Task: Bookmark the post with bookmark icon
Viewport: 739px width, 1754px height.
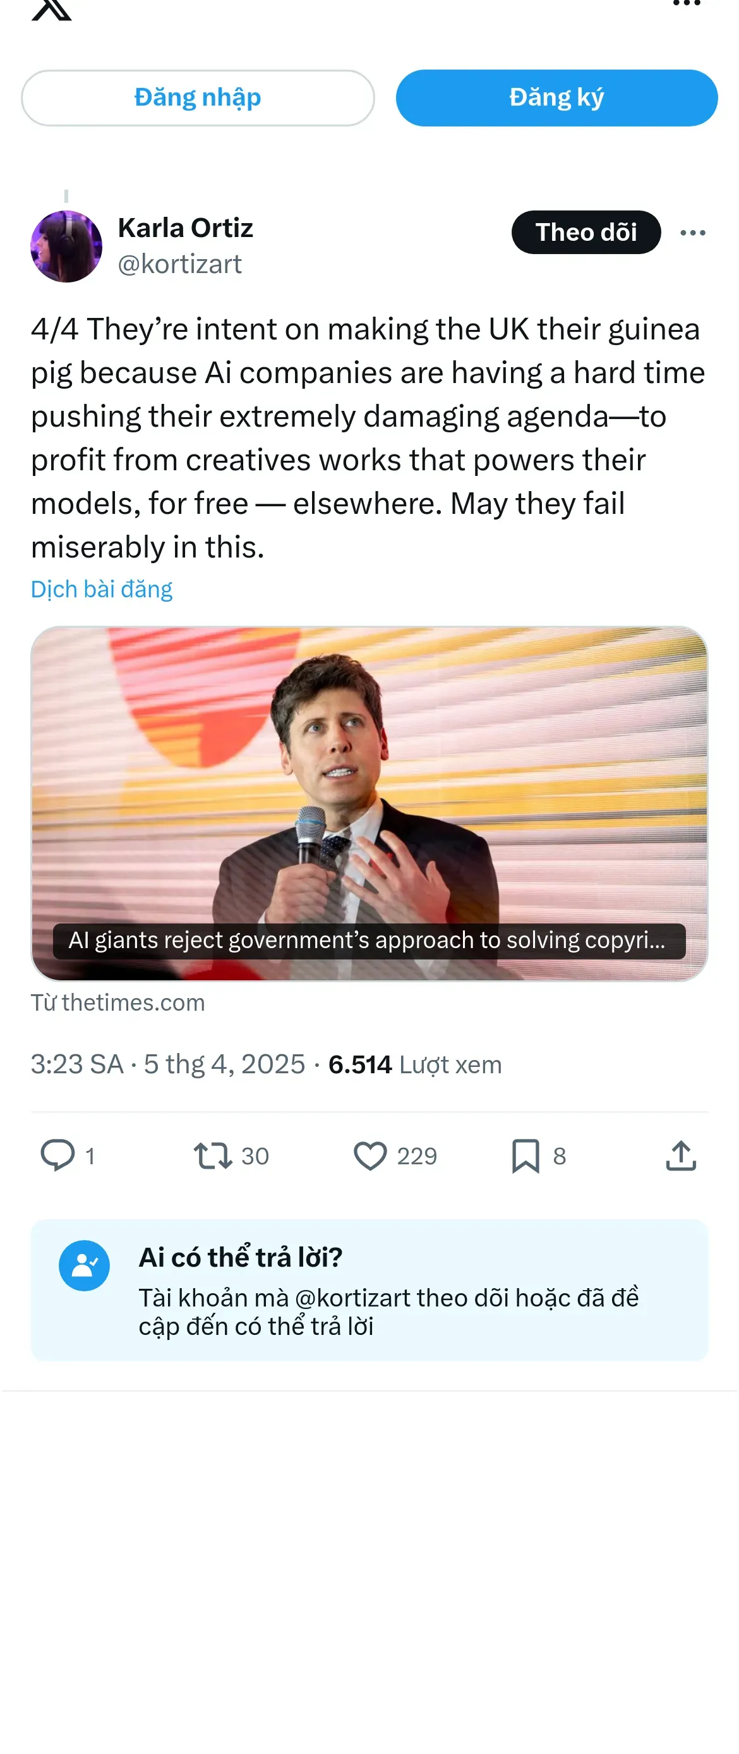Action: (x=526, y=1155)
